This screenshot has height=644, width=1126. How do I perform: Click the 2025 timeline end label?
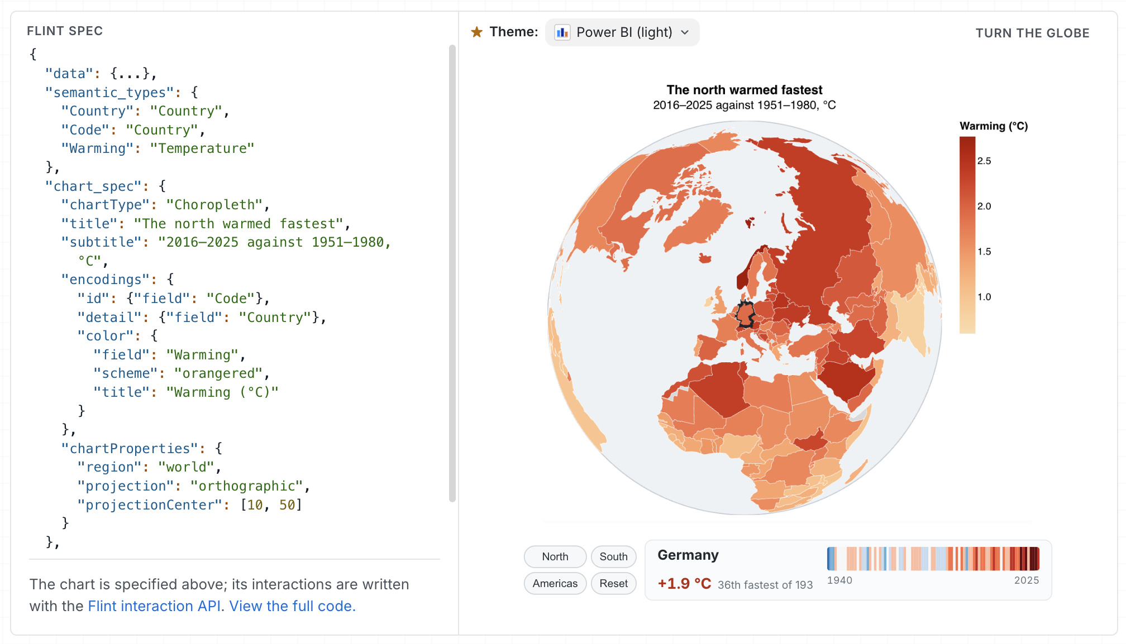click(1027, 580)
